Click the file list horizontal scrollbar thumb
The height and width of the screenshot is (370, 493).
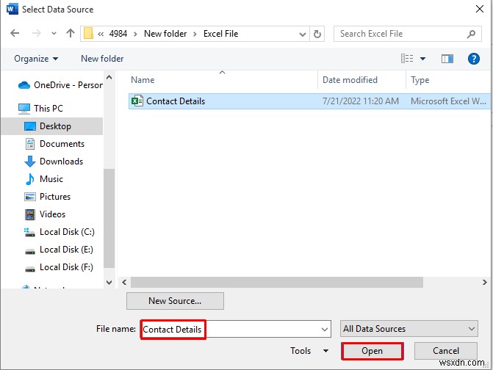(277, 283)
